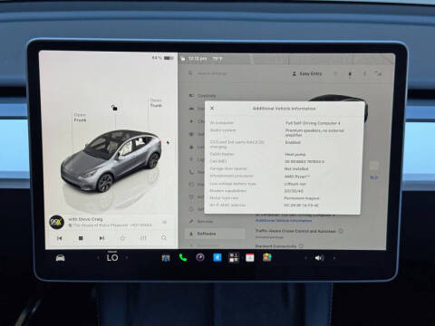Open the Easy Entry driver profile
This screenshot has height=326, width=435.
tap(307, 73)
